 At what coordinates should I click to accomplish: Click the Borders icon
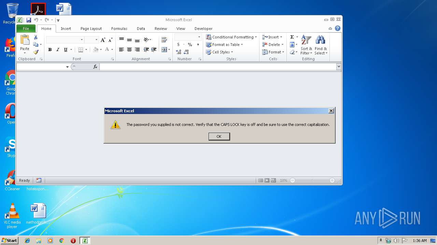[x=81, y=50]
